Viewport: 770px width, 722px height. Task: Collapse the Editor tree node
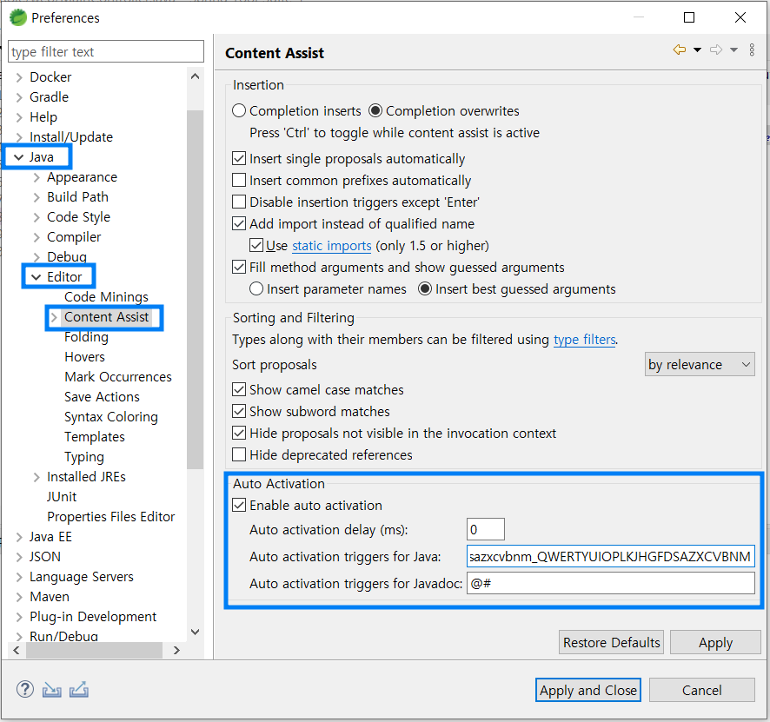36,277
